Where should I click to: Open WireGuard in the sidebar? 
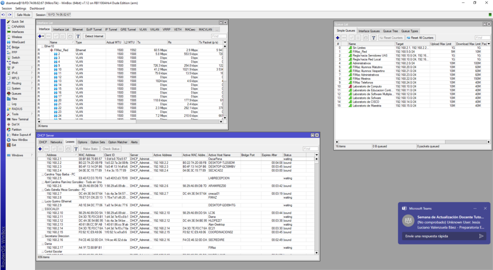click(18, 42)
